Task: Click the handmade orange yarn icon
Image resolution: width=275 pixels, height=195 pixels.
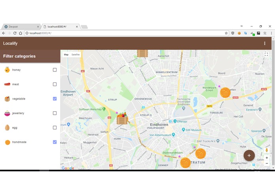Action: 8,142
